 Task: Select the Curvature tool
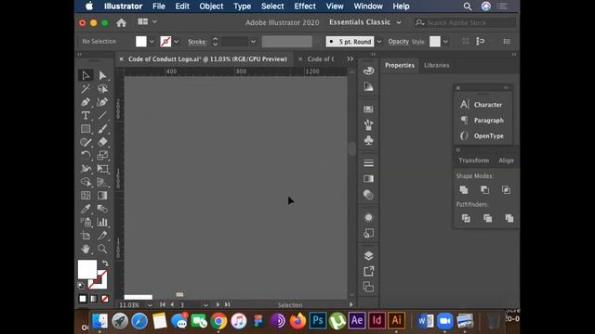[102, 102]
